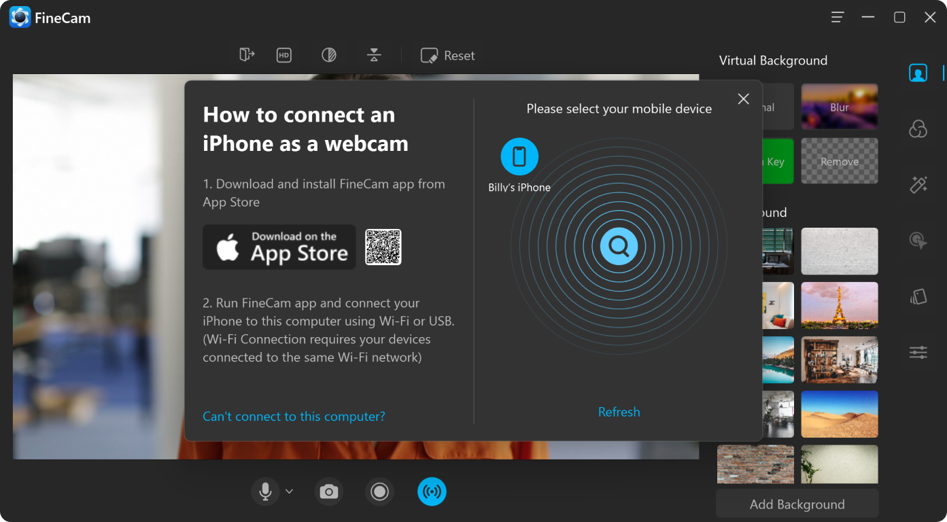Toggle the virtual camera broadcast button
The width and height of the screenshot is (947, 522).
click(432, 491)
